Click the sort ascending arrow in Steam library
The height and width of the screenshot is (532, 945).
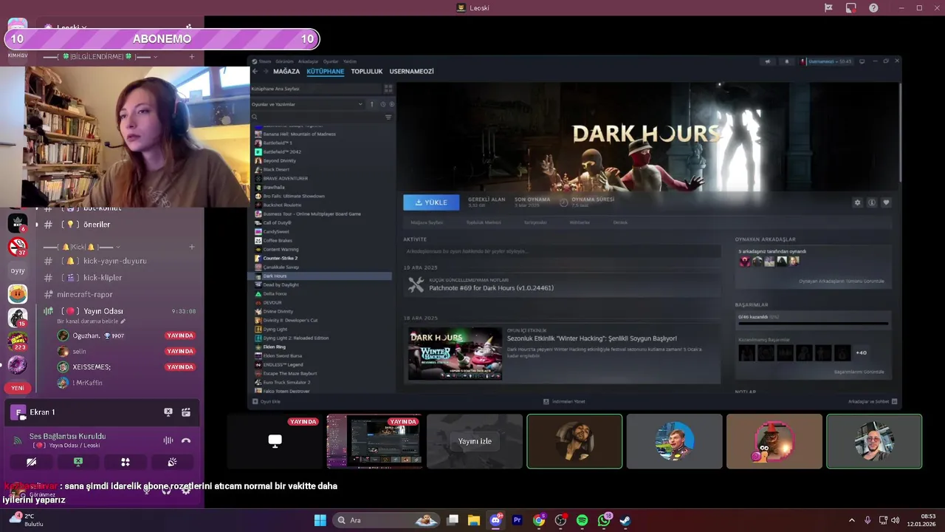click(x=371, y=104)
